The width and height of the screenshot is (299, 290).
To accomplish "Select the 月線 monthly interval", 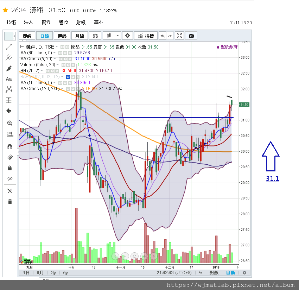I will 79,36.
